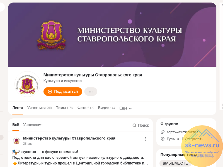
Task: Click the chevron arrow next to Ещё
Action: coord(130,109)
